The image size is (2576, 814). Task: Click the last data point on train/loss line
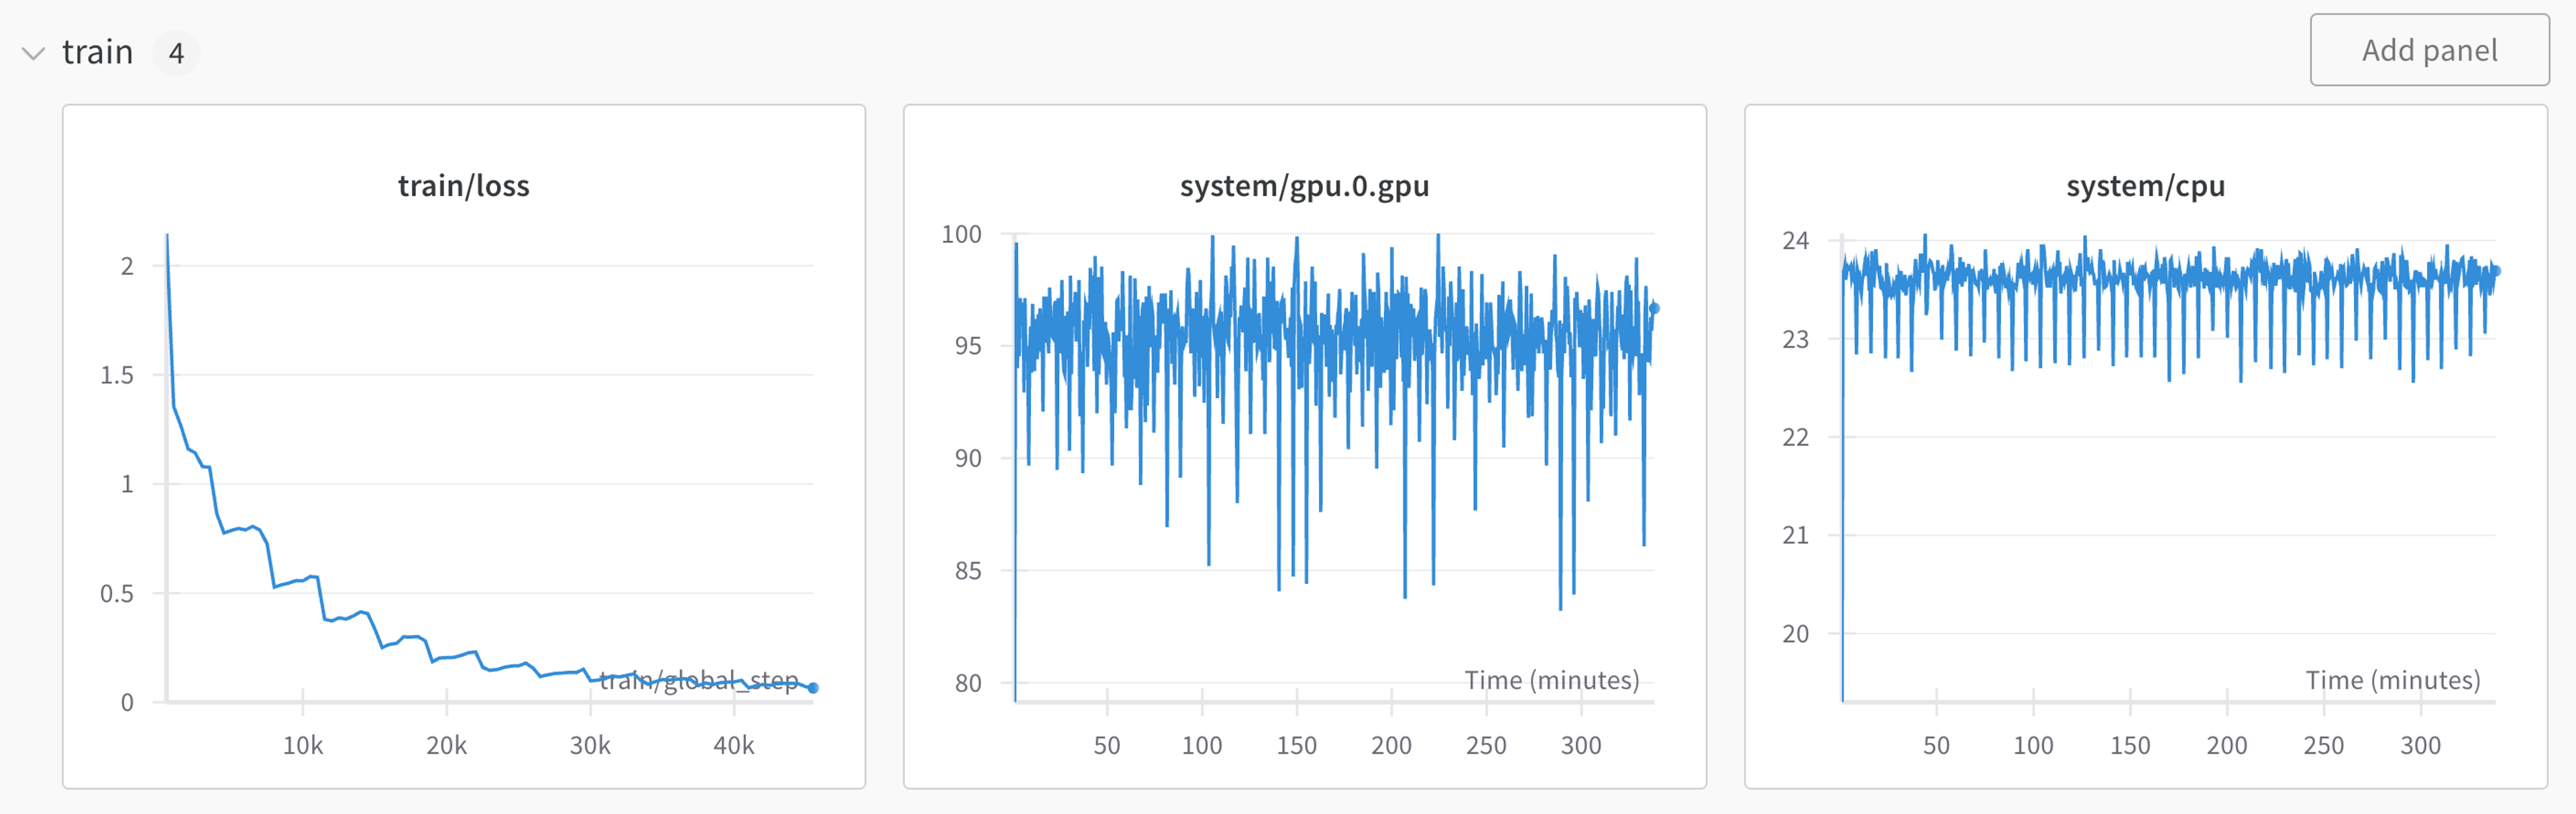(x=813, y=688)
